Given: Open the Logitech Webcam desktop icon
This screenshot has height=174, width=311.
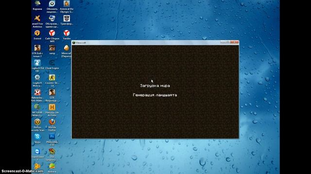Looking at the screenshot, I should [x=37, y=81].
